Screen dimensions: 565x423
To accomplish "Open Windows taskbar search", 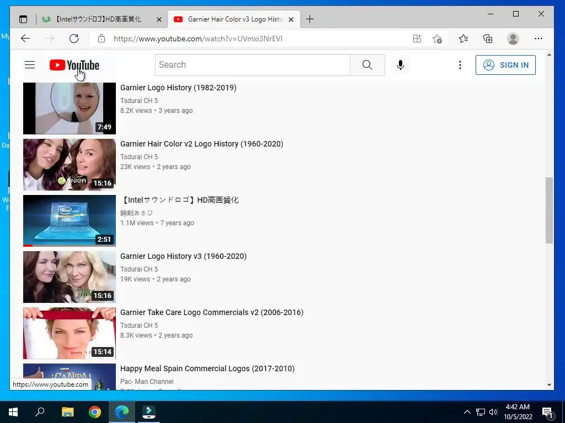I will click(x=40, y=412).
